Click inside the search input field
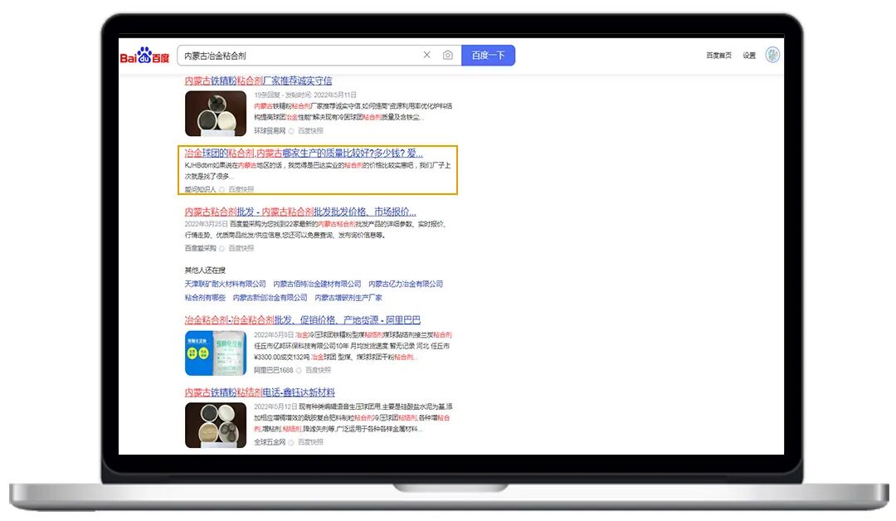 click(x=290, y=54)
